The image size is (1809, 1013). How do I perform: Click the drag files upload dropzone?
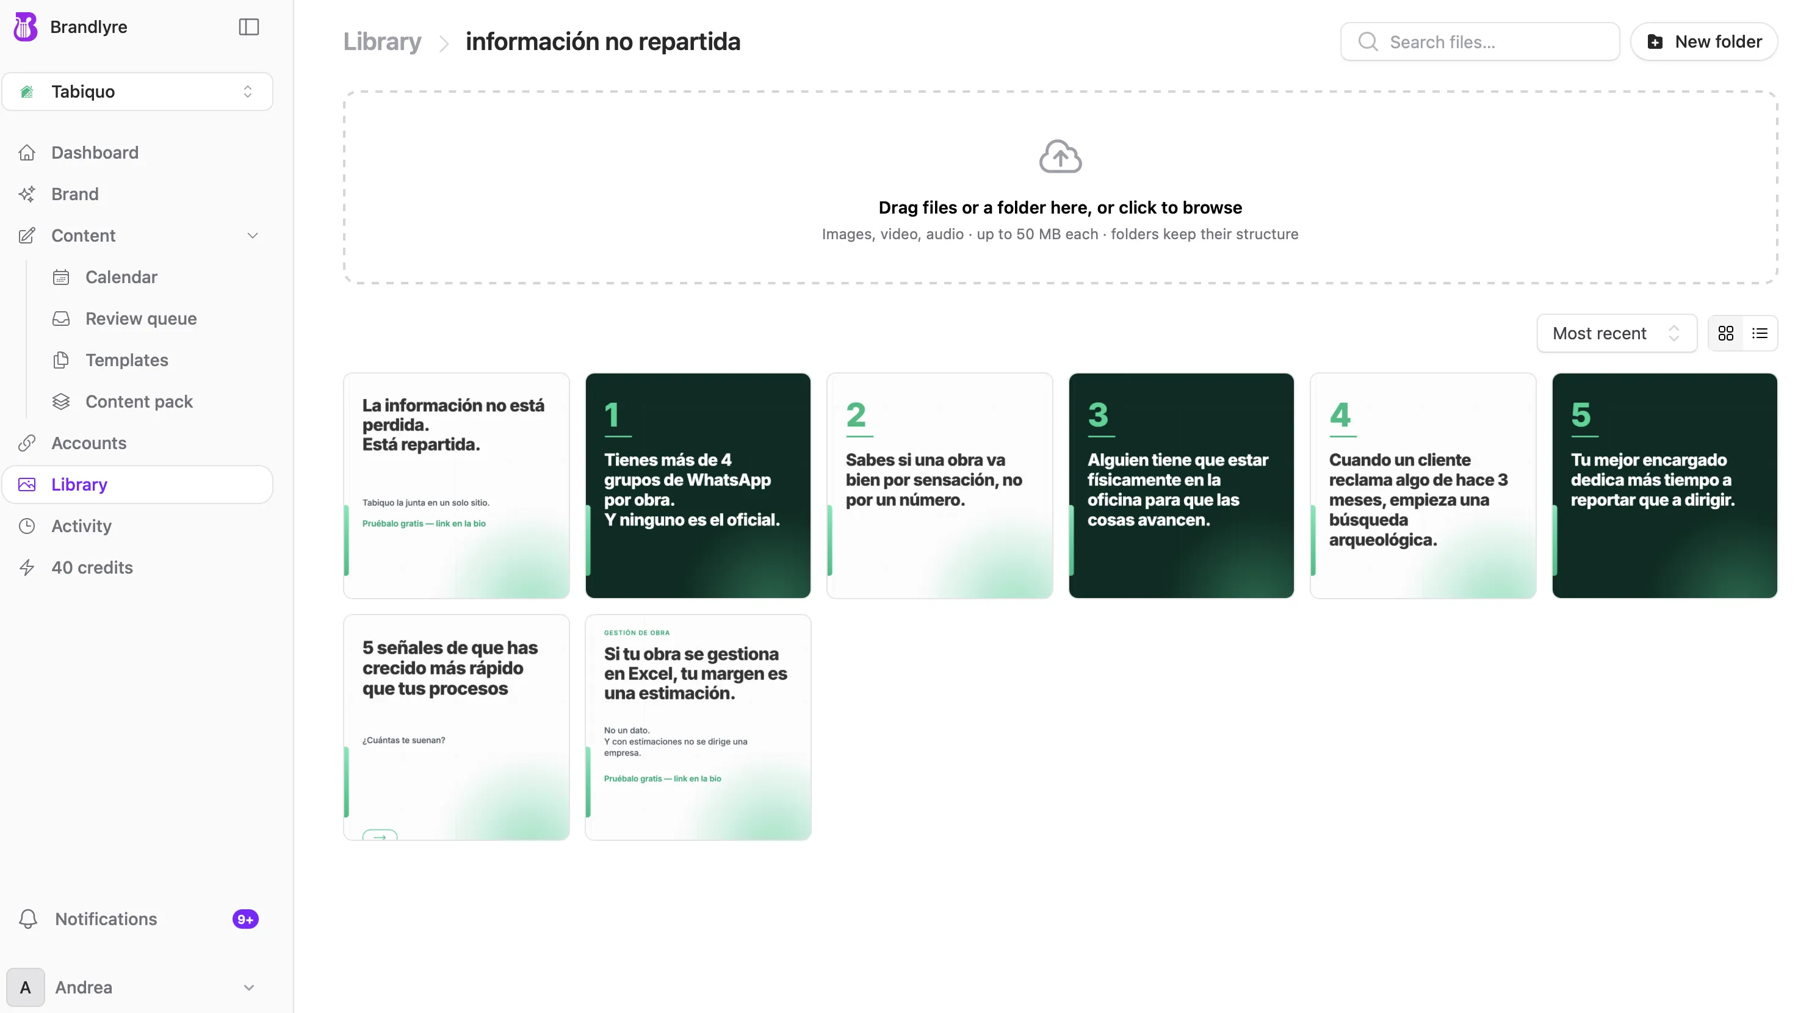pos(1060,187)
